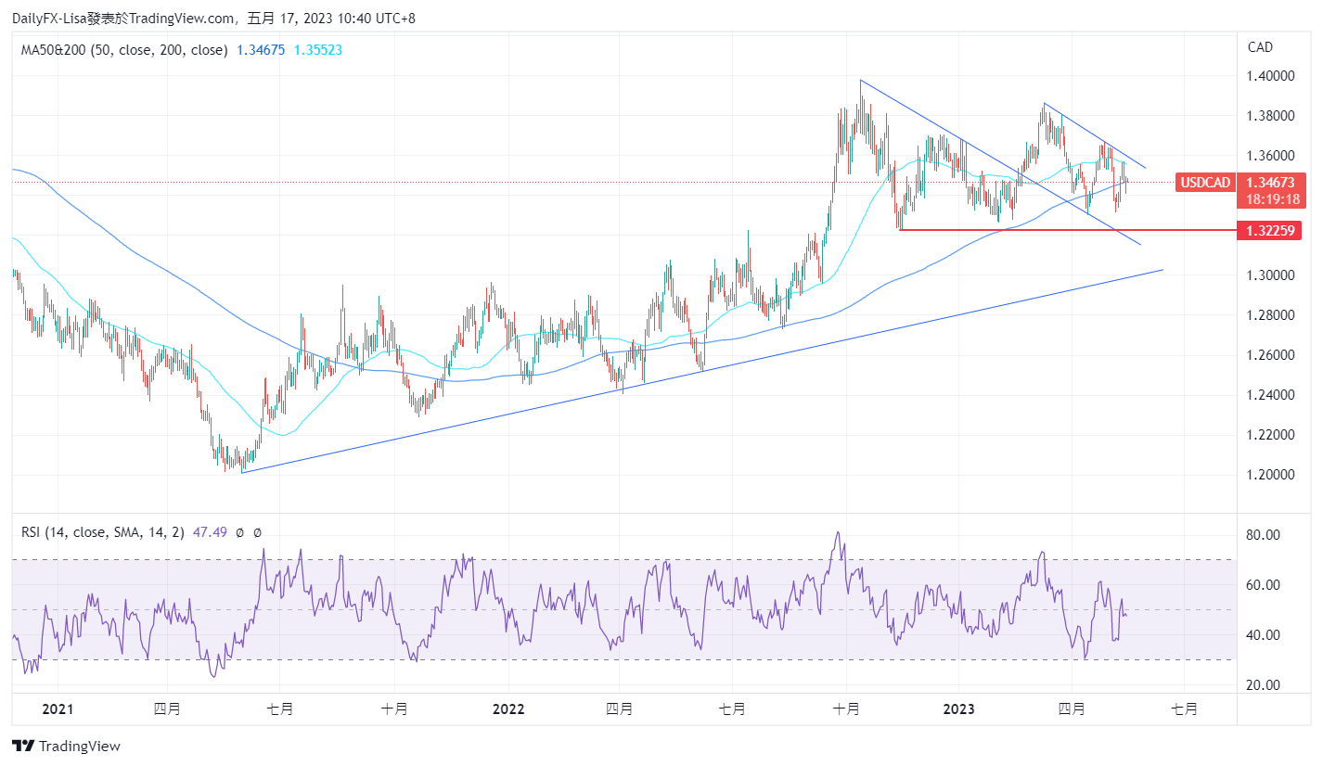1323x766 pixels.
Task: Click the 1.22000 price axis label
Action: 1271,435
